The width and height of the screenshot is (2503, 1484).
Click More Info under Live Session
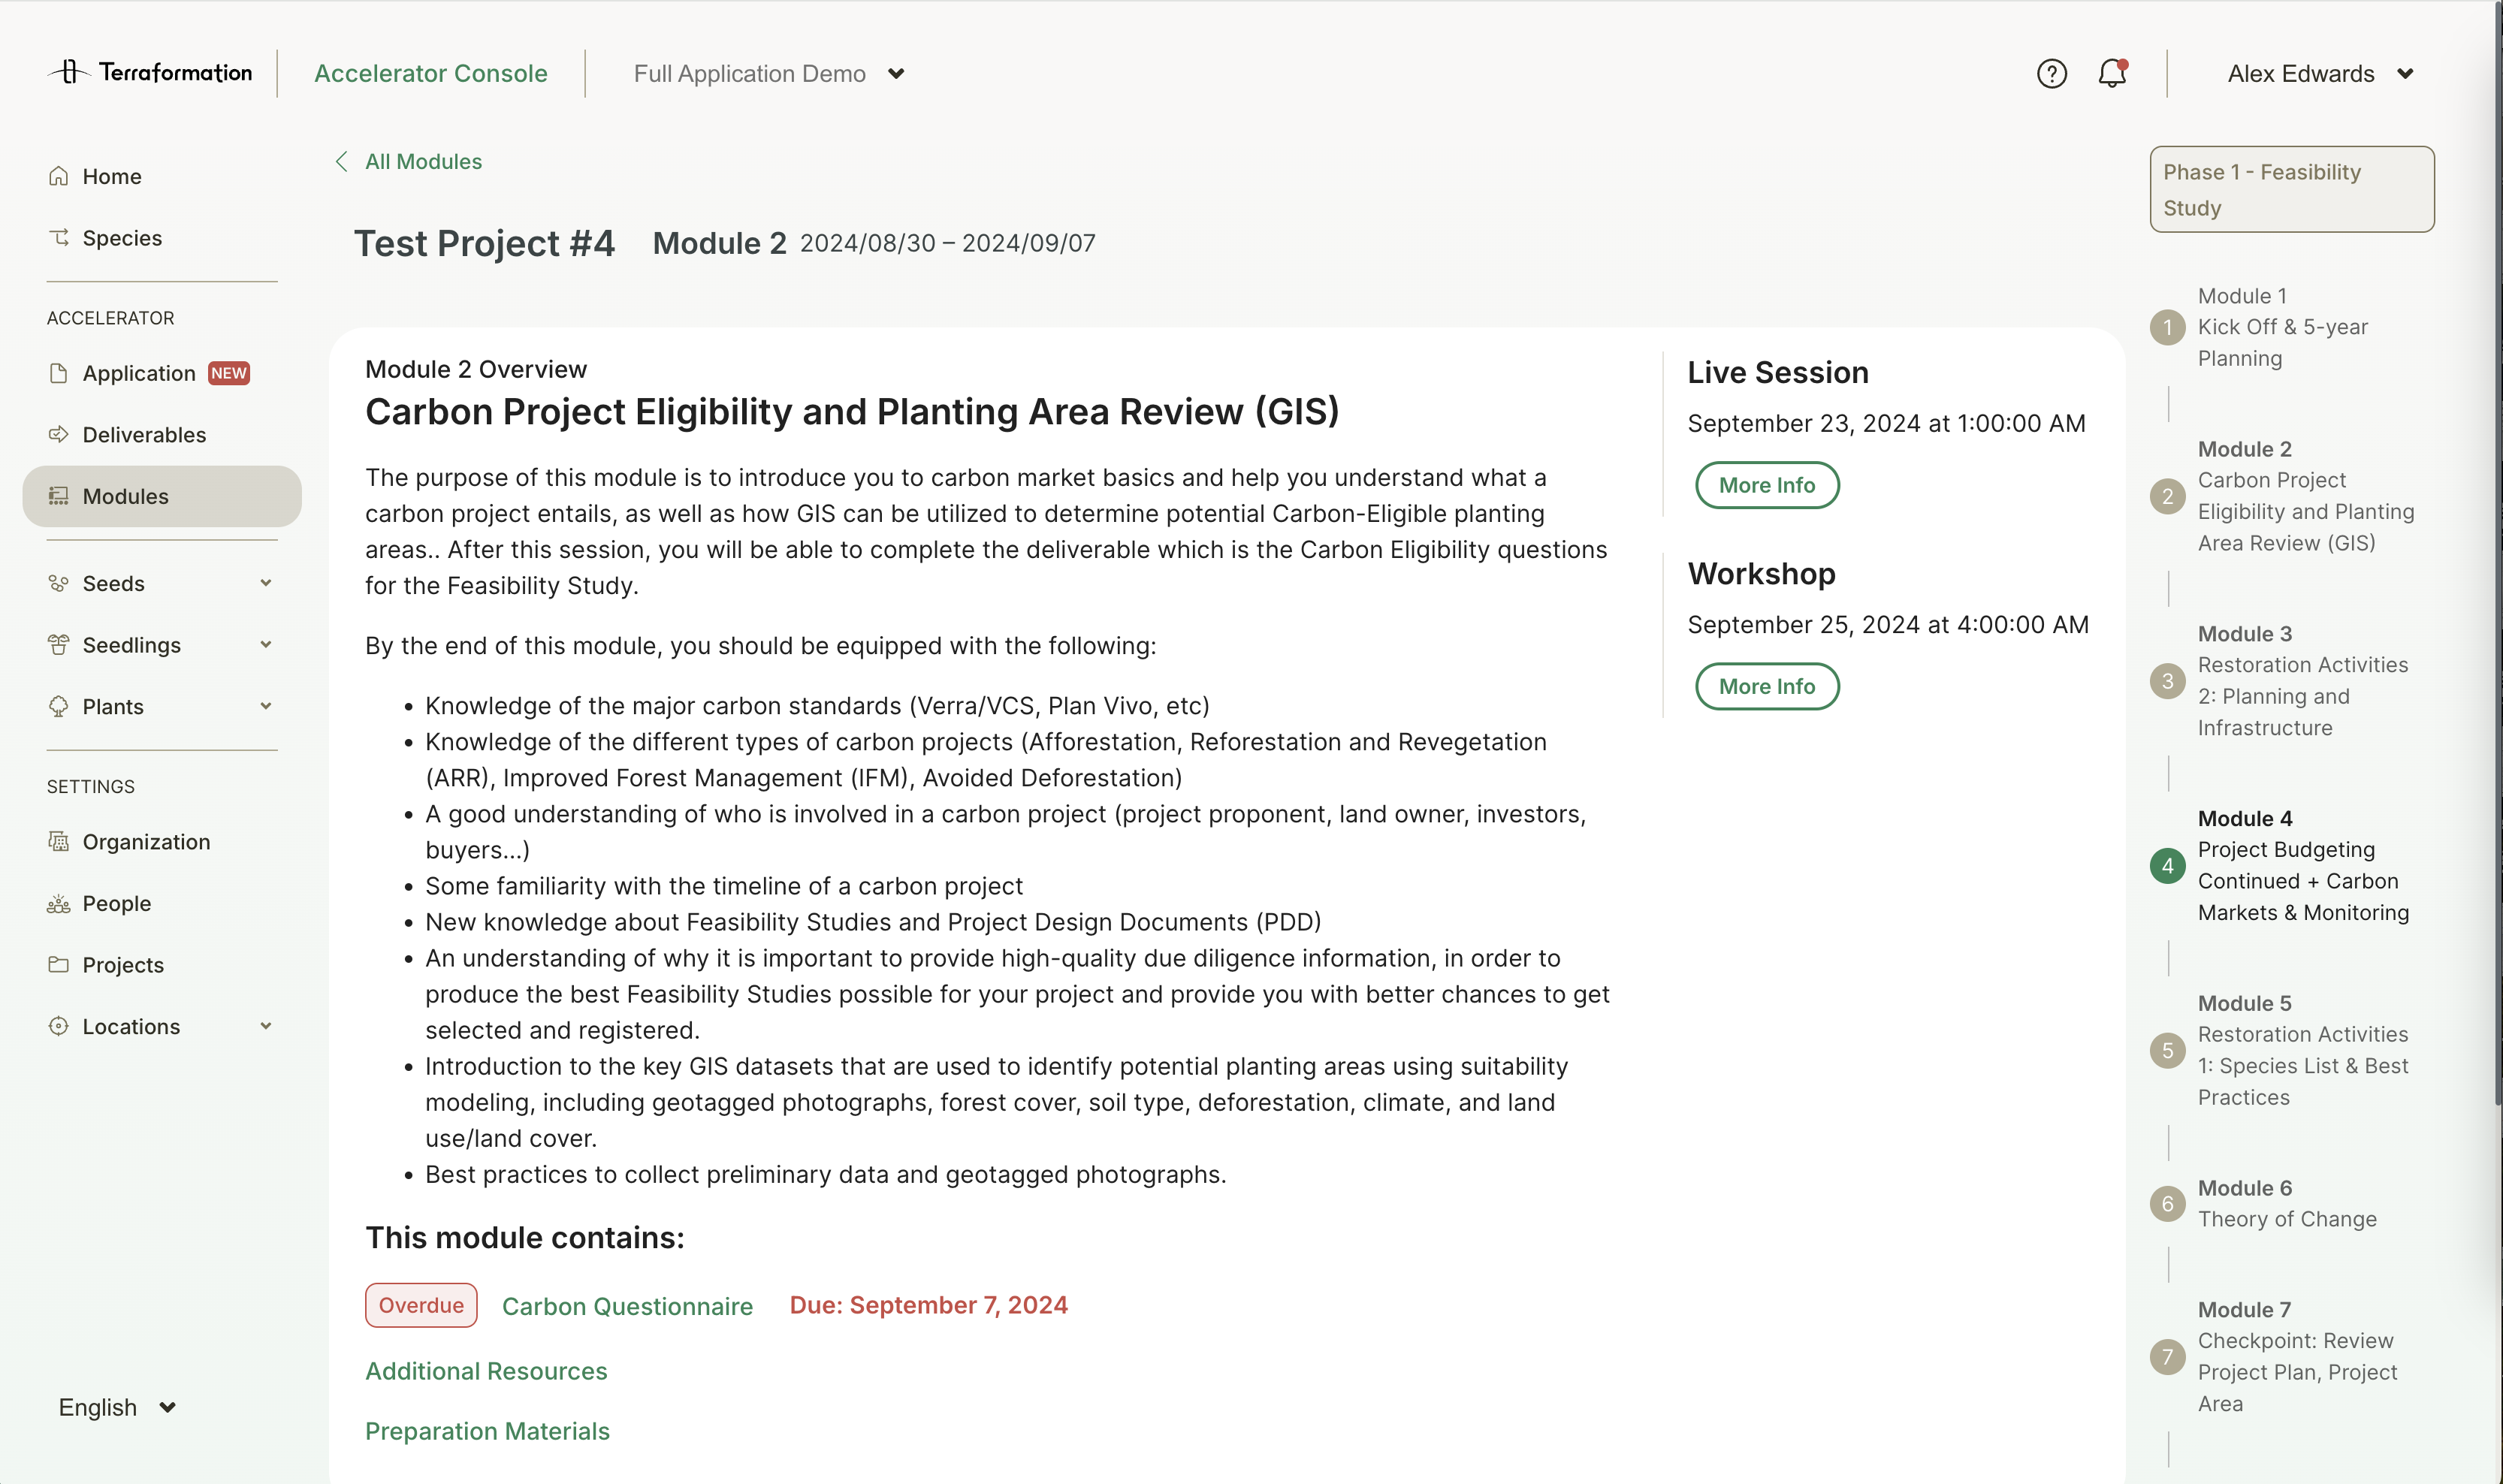point(1766,485)
